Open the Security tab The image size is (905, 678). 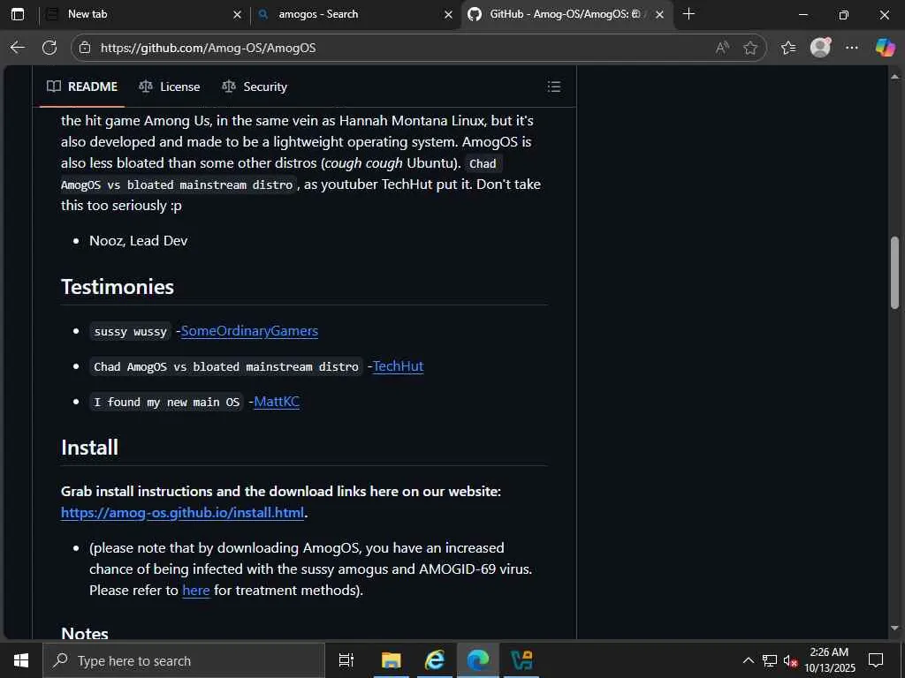(x=255, y=87)
